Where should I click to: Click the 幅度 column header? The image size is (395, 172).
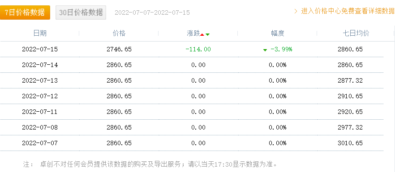[277, 33]
